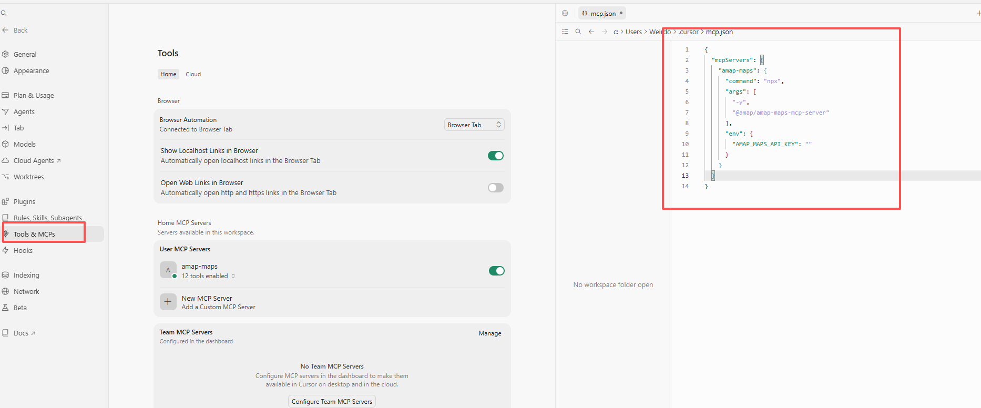Navigate back with editor left arrow
The width and height of the screenshot is (981, 408).
click(x=591, y=32)
